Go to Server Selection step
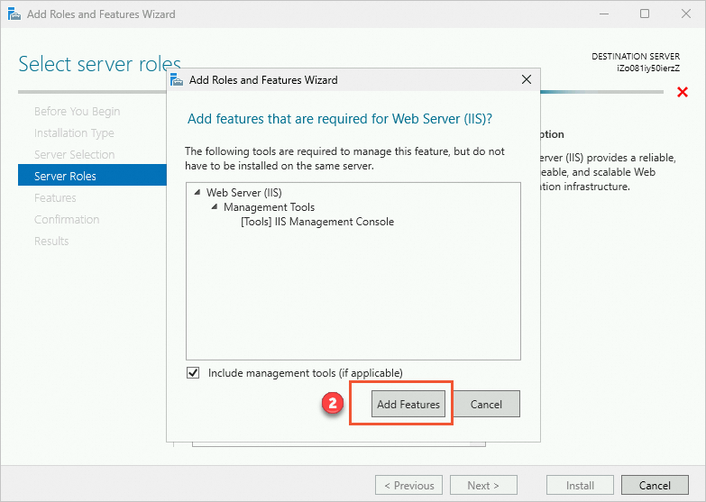 tap(74, 154)
